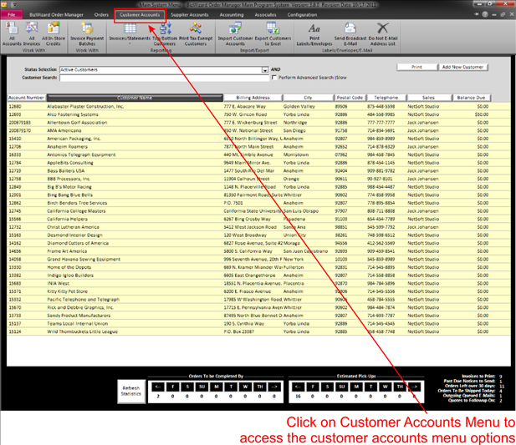Select Kitty Kitty Pet Store row
Image resolution: width=516 pixels, height=445 pixels.
pyautogui.click(x=258, y=291)
